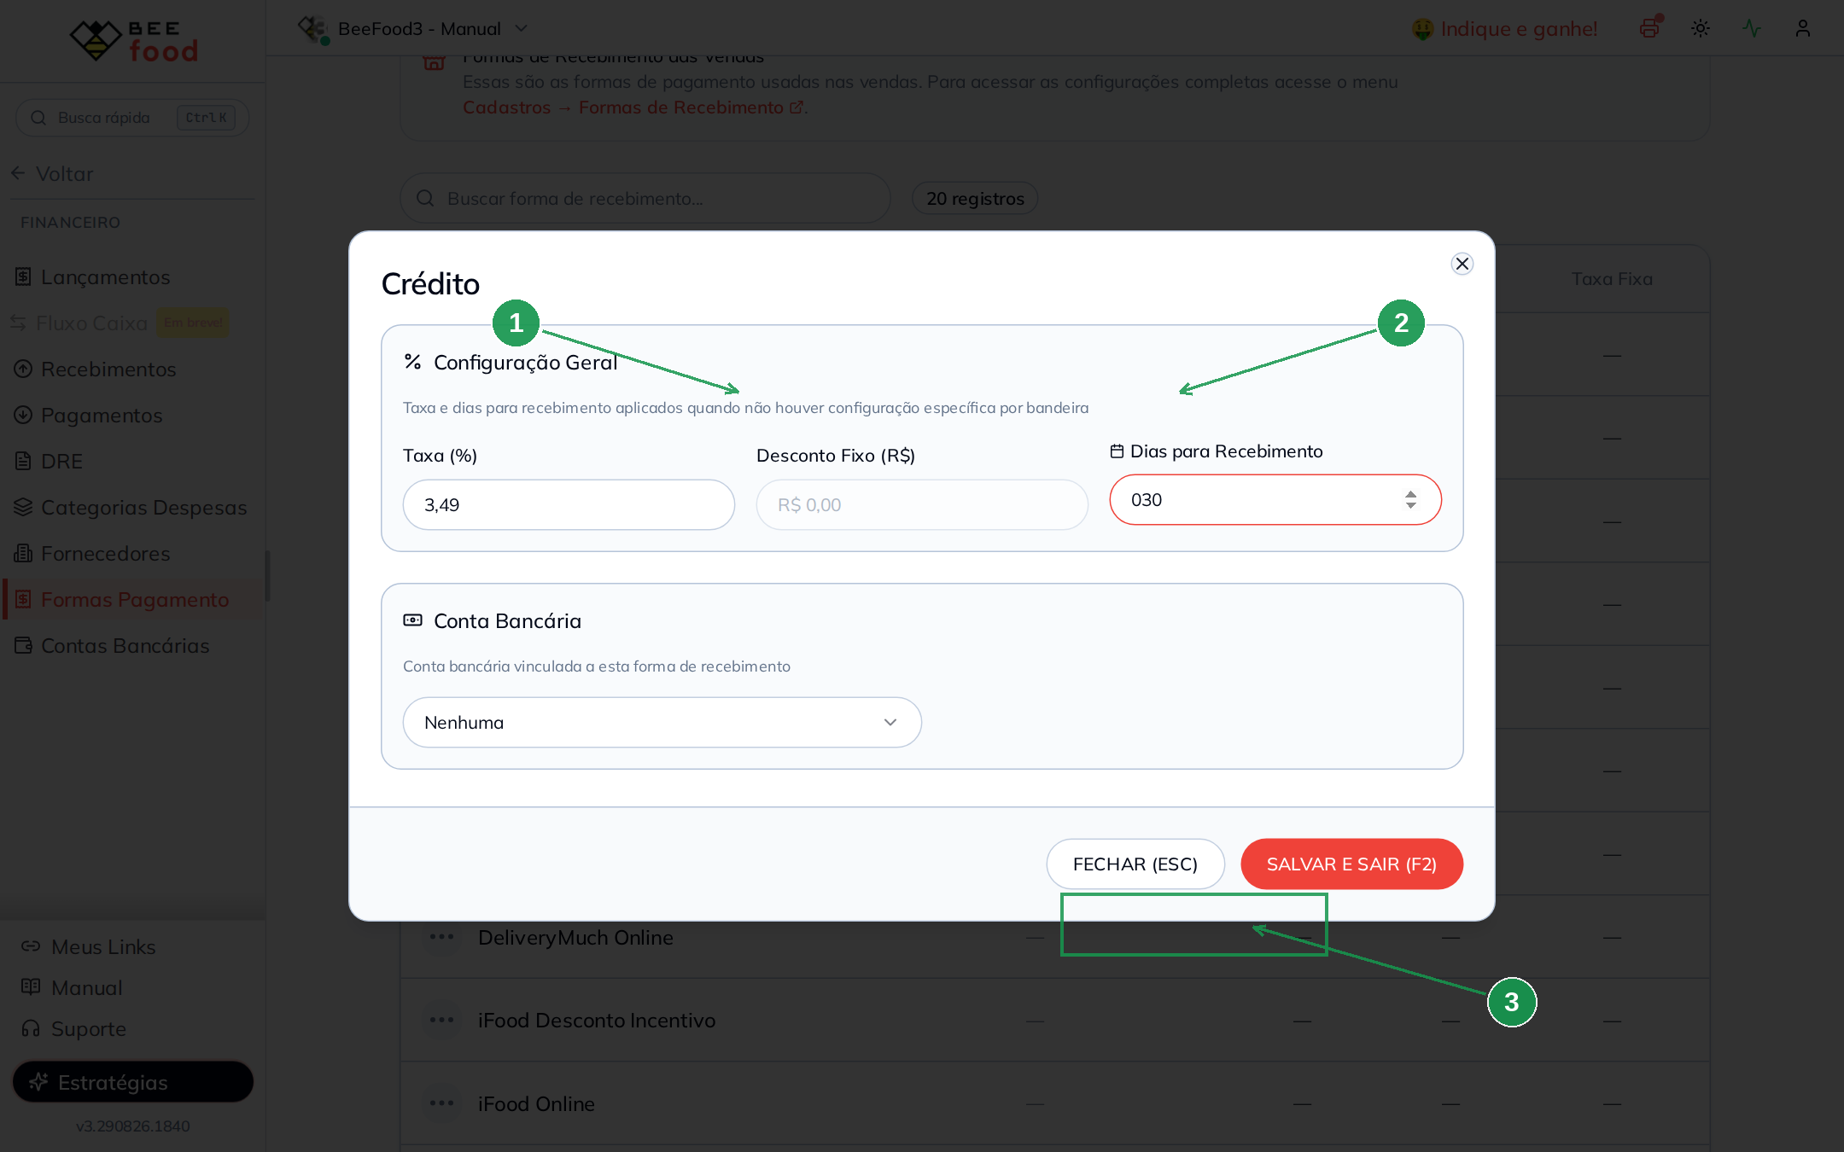Image resolution: width=1844 pixels, height=1152 pixels.
Task: Open the printer icon in header
Action: [x=1650, y=28]
